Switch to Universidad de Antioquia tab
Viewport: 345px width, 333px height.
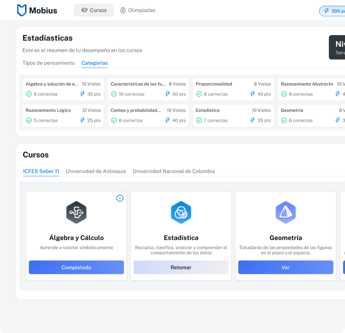[x=96, y=171]
